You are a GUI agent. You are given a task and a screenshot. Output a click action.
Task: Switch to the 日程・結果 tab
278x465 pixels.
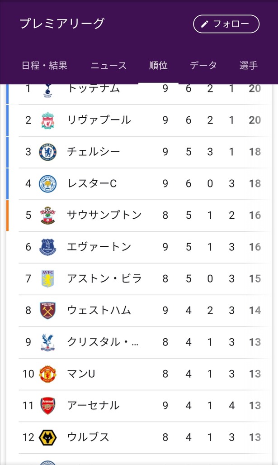coord(44,66)
